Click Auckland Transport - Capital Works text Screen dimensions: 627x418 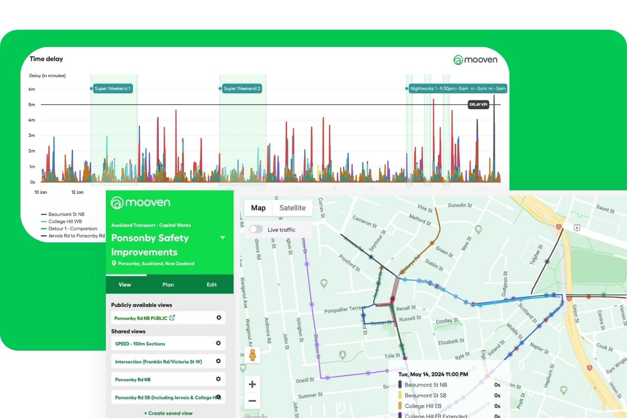[151, 225]
